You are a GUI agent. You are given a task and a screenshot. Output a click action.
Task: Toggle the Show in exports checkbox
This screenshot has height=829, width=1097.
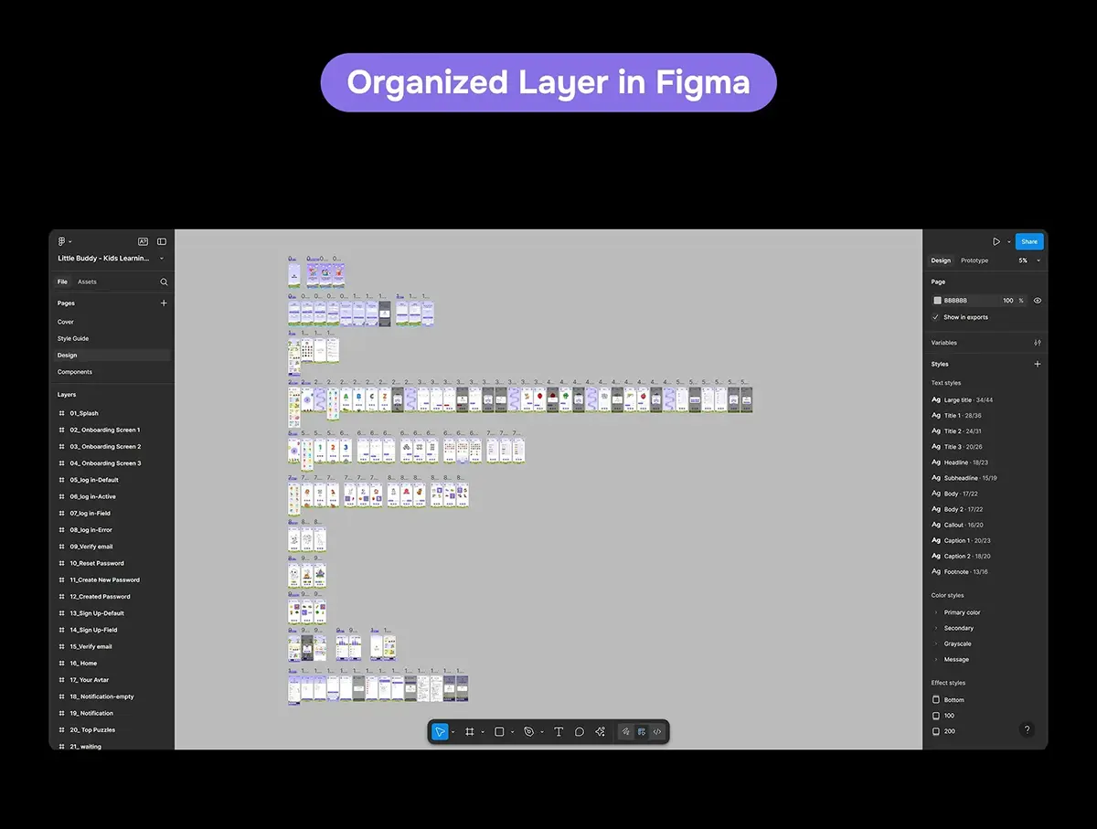[x=936, y=317]
